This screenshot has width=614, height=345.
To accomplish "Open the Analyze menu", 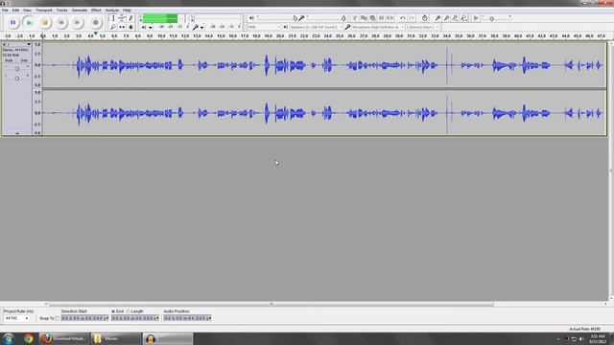I will [x=112, y=11].
